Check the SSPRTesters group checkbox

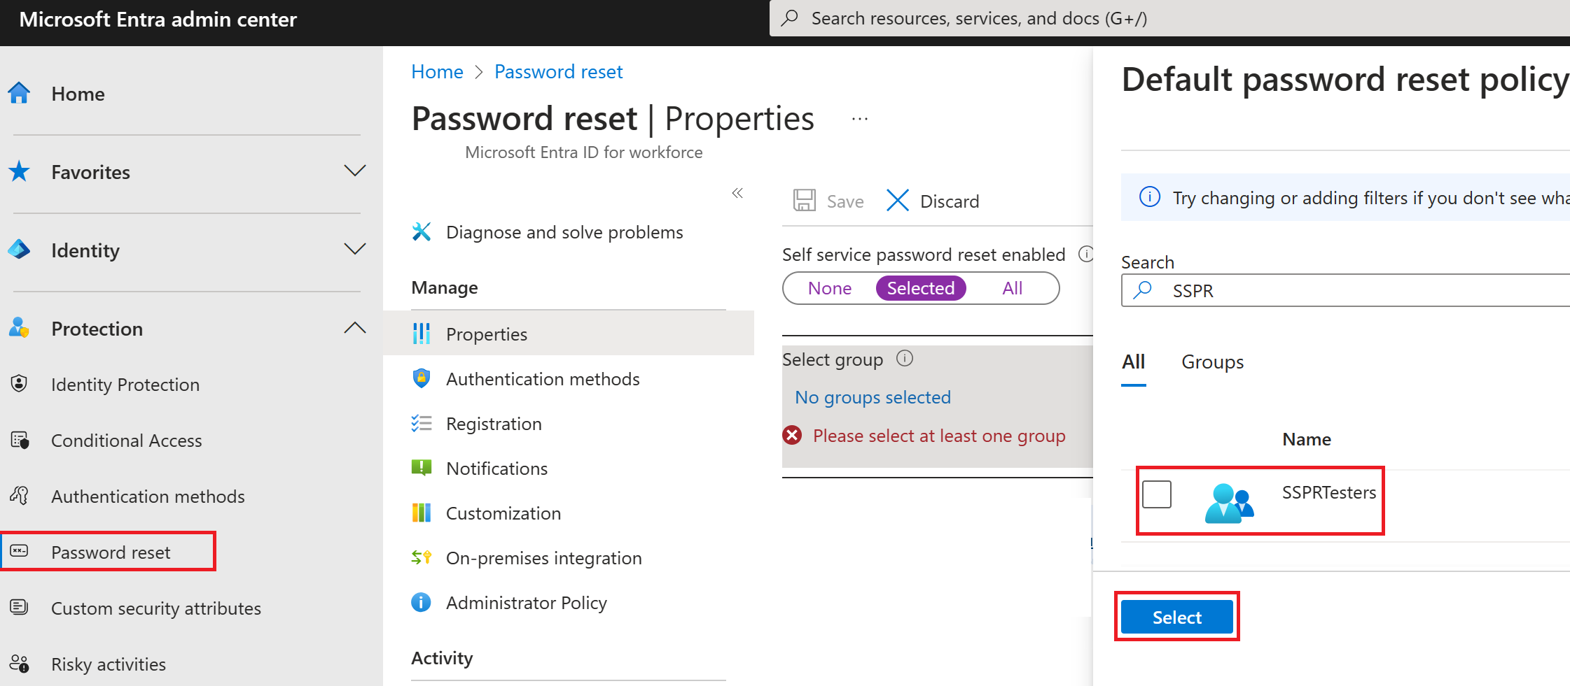(x=1157, y=494)
